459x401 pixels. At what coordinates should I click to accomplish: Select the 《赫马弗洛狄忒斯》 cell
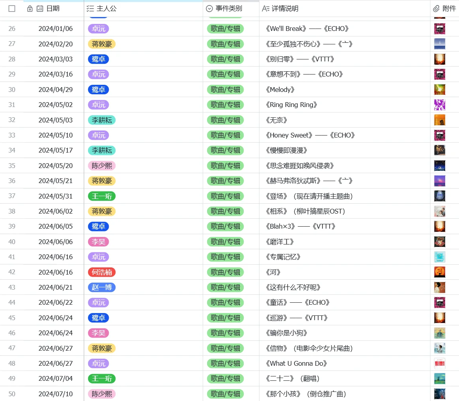coord(344,181)
